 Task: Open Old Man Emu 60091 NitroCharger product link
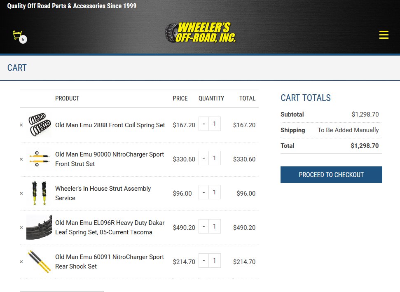pos(110,262)
